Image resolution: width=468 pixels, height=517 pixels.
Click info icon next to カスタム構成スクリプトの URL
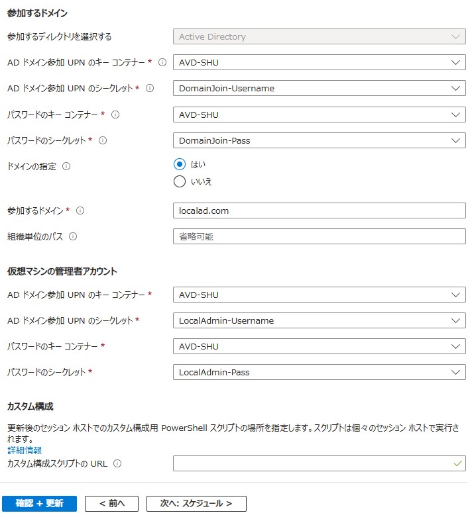pos(117,463)
